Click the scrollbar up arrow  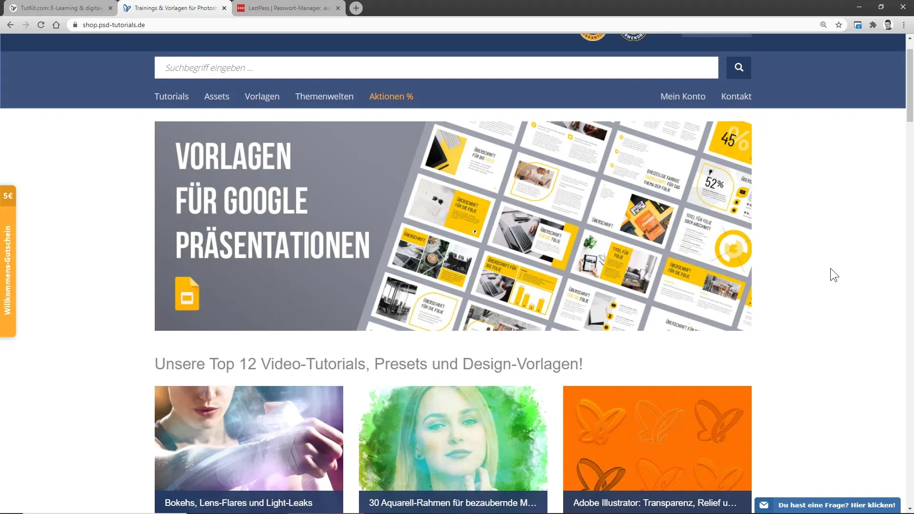pyautogui.click(x=910, y=38)
